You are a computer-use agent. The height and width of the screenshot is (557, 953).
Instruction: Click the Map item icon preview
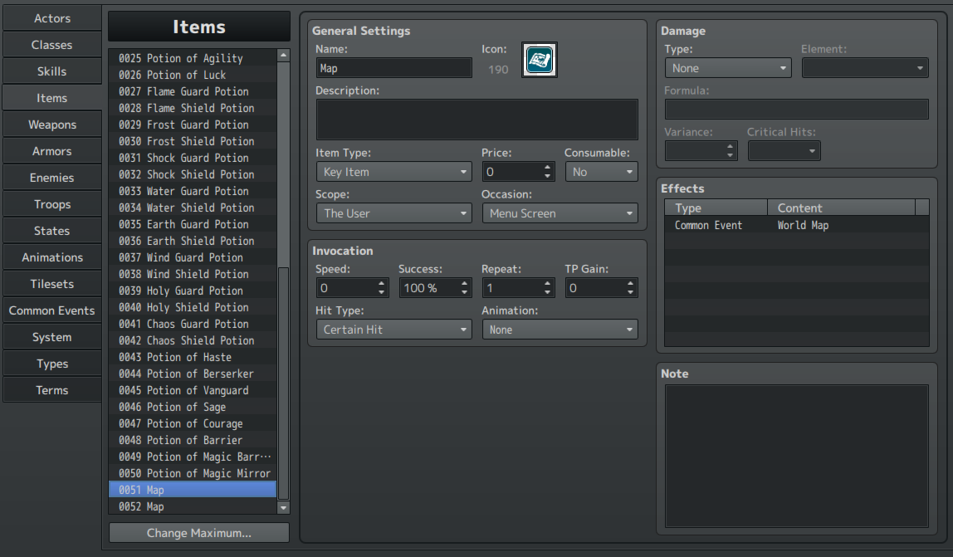click(540, 60)
